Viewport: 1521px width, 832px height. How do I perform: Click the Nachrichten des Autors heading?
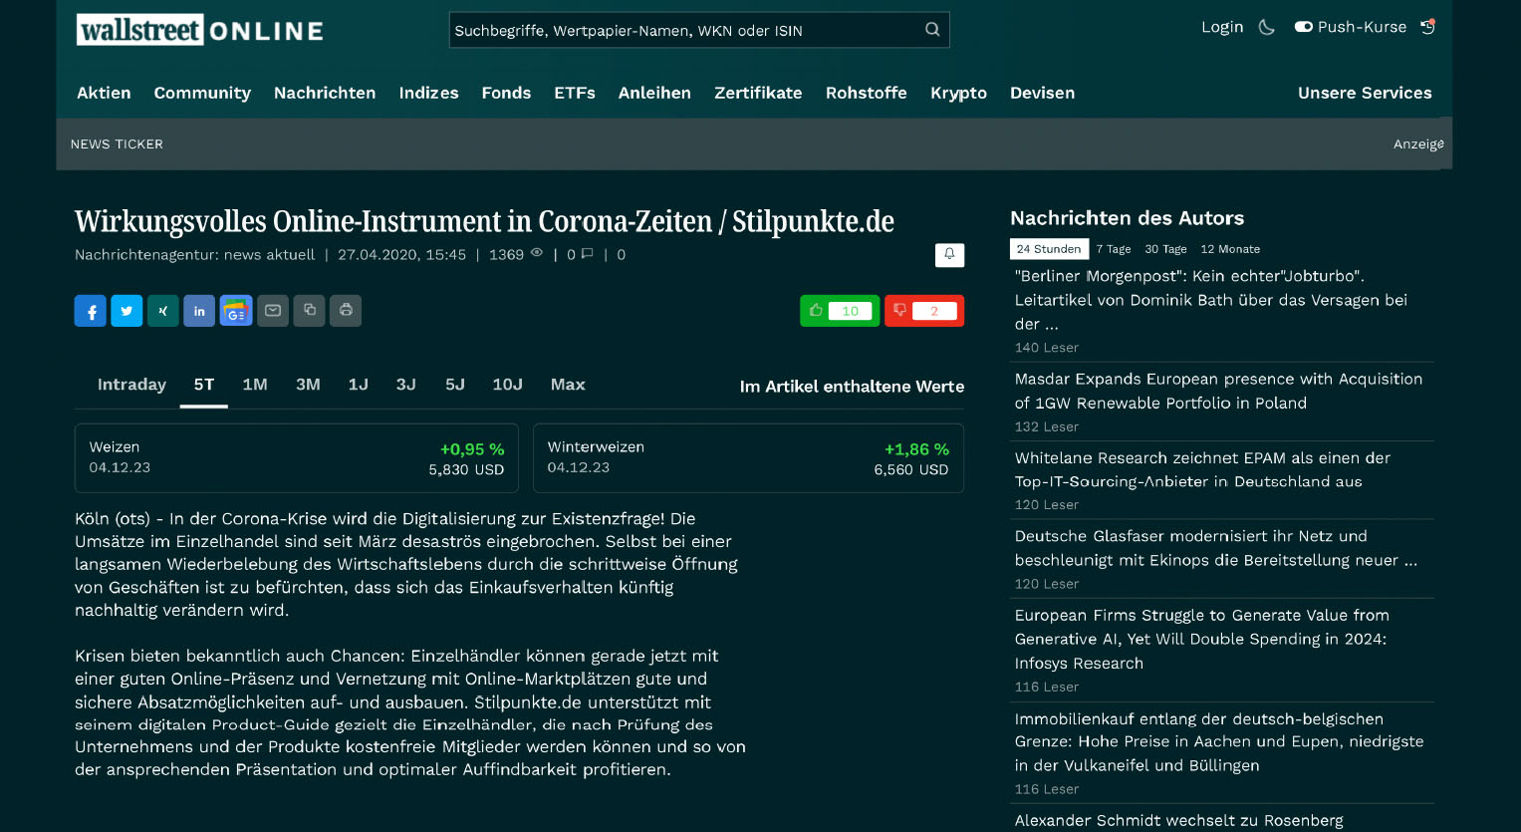pyautogui.click(x=1127, y=218)
